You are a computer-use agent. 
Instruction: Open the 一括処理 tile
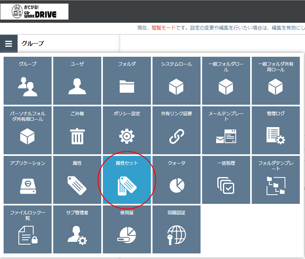pos(226,180)
